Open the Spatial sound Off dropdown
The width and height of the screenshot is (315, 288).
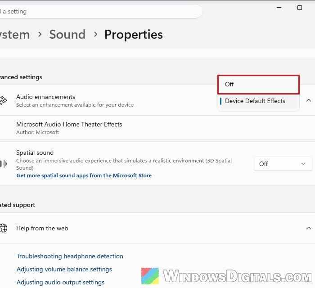(x=283, y=164)
